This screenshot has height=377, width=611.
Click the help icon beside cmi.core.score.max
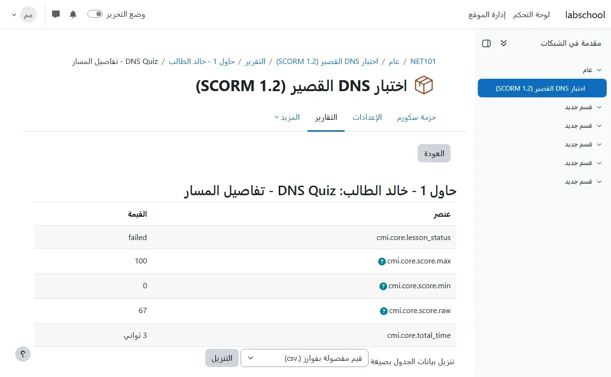382,262
